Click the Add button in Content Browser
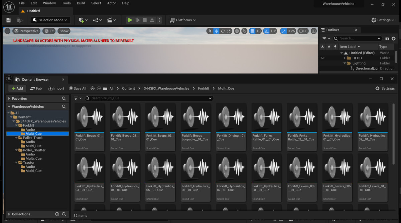Image resolution: width=401 pixels, height=223 pixels. (x=17, y=88)
